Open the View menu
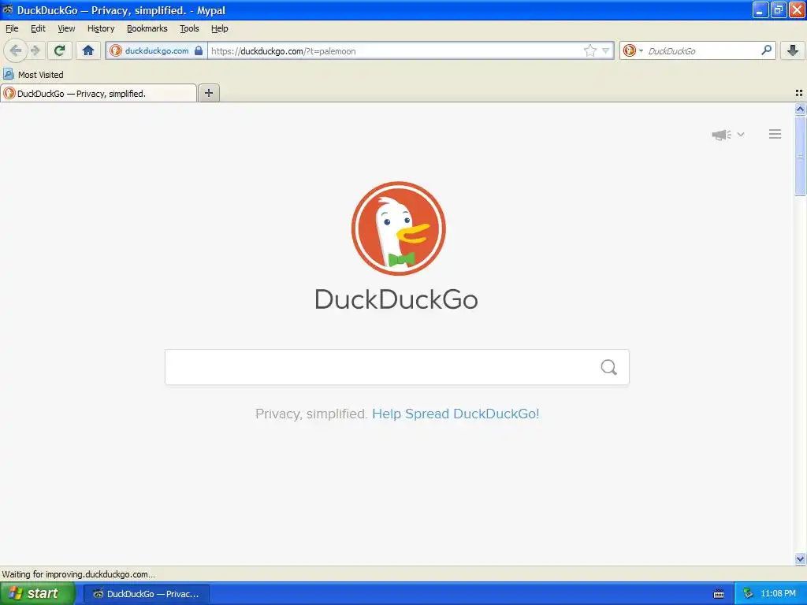This screenshot has height=605, width=807. click(66, 29)
